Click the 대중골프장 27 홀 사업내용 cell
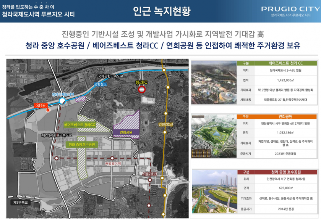Screen dimensions: 321x219 point(285,100)
